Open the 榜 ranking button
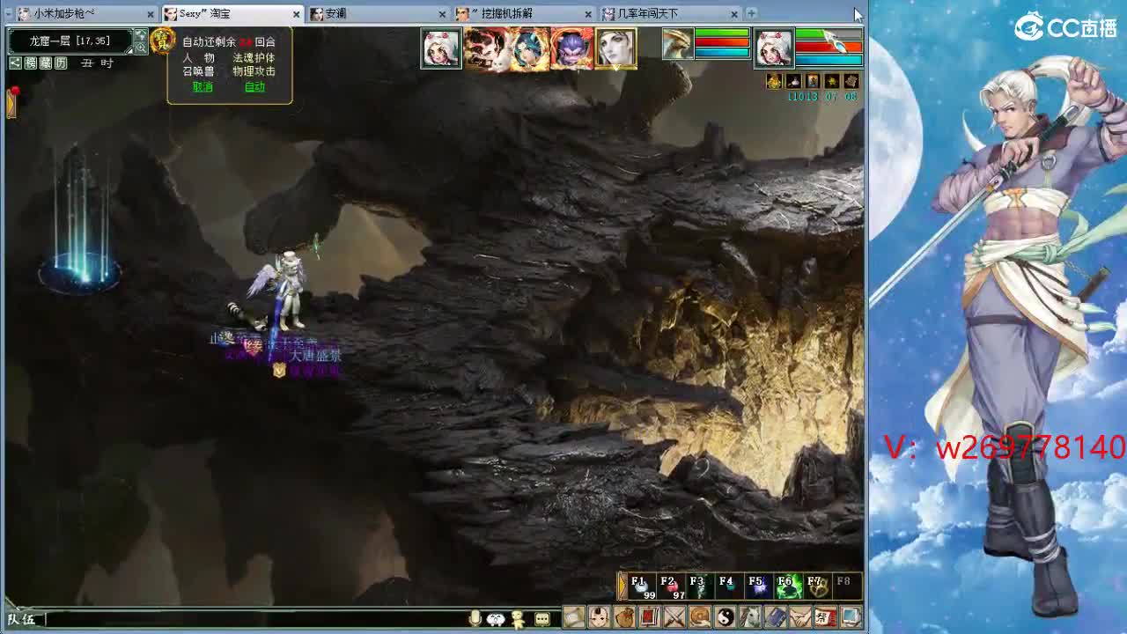 pyautogui.click(x=31, y=63)
